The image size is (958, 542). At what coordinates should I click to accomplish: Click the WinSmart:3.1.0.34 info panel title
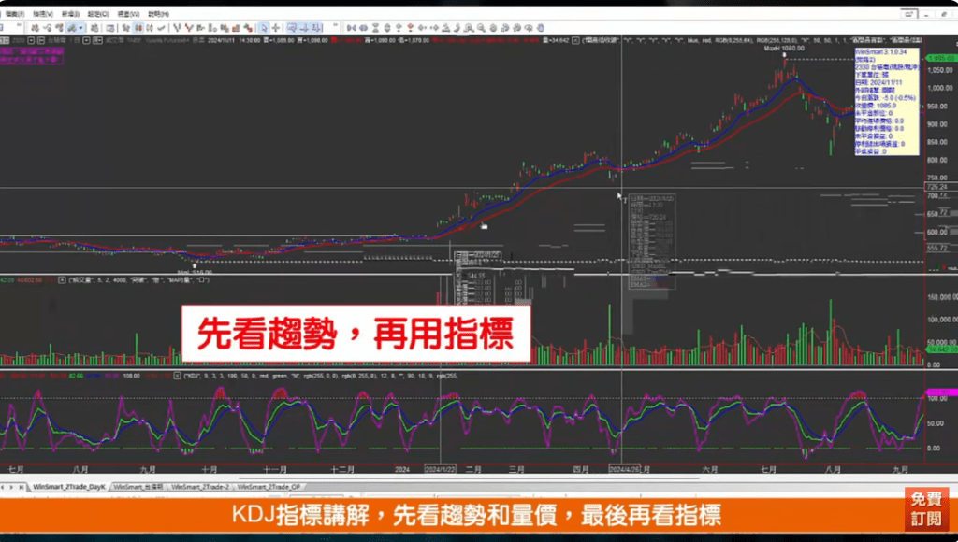click(881, 52)
